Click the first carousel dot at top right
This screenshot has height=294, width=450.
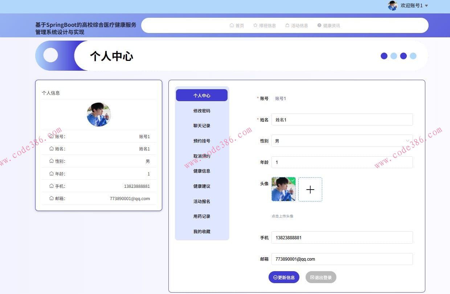(384, 56)
